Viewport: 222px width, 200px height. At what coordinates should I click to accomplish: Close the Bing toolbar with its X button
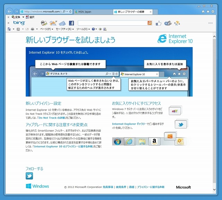click(9, 23)
